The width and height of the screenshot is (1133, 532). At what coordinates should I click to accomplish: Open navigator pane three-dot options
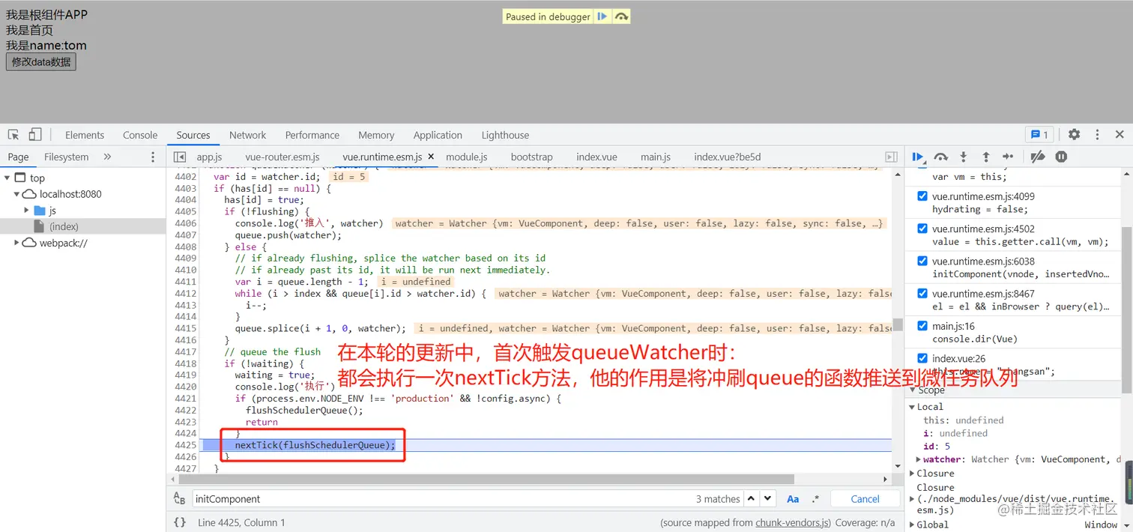click(153, 157)
